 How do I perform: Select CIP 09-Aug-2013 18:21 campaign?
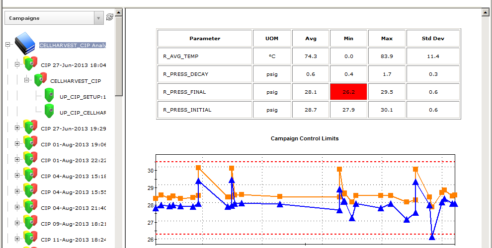[74, 224]
